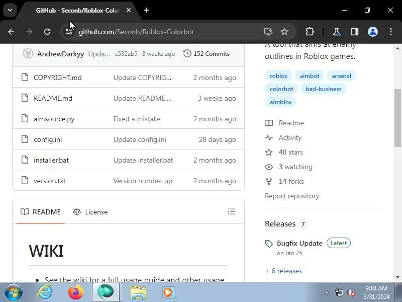Viewport: 402px width, 302px height.
Task: Open installer.bat file
Action: click(x=51, y=160)
